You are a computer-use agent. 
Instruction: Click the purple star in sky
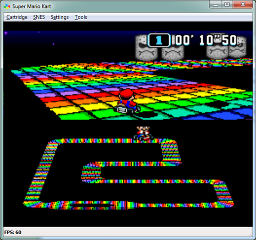click(6, 33)
